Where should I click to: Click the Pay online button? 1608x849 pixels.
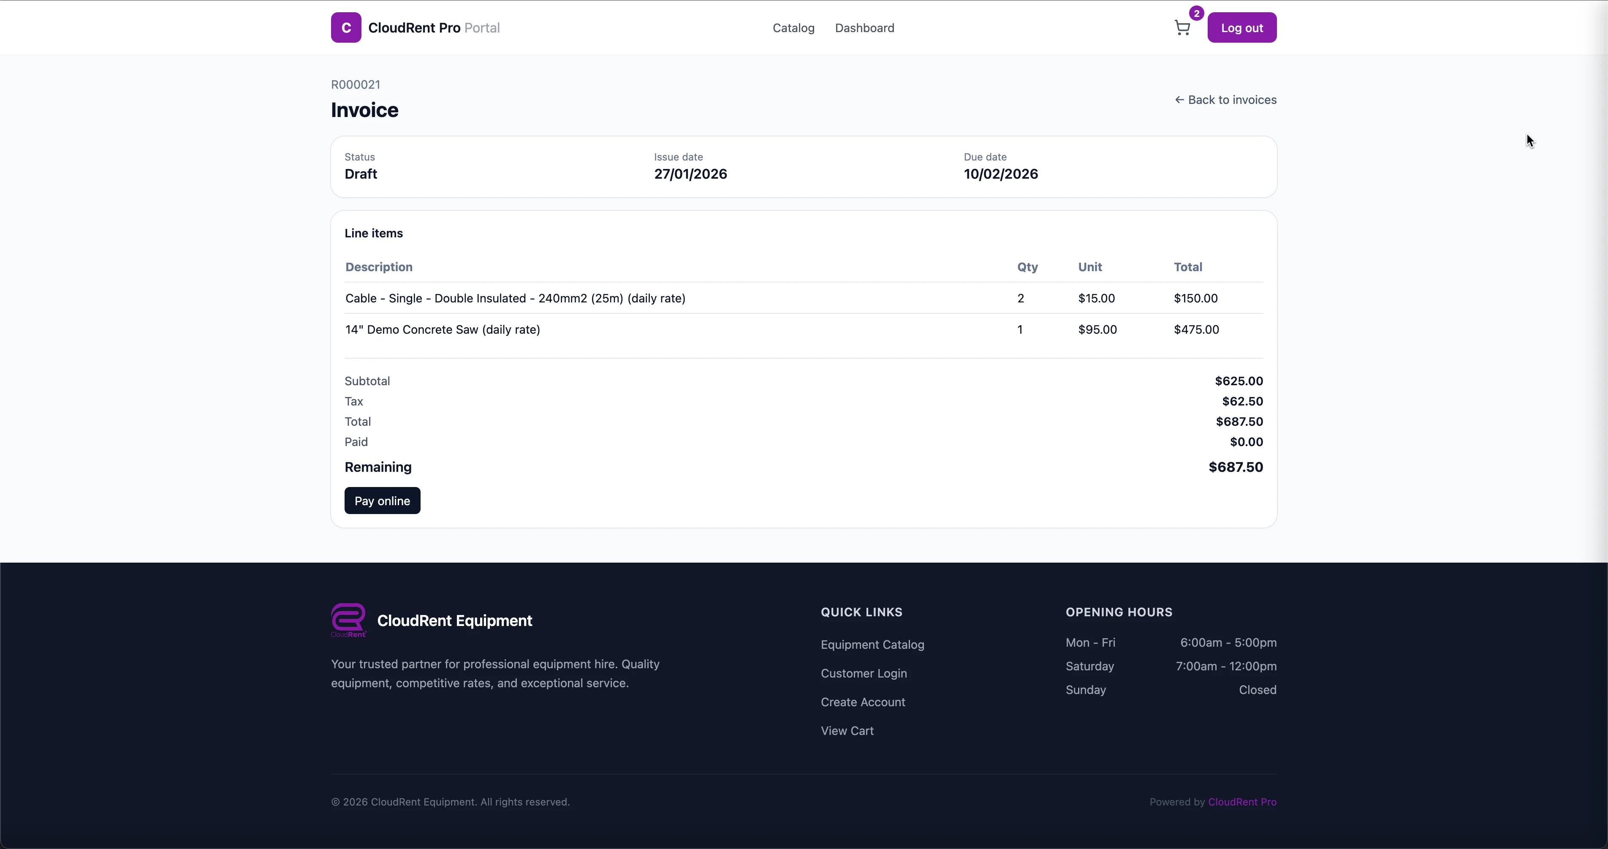pos(382,501)
